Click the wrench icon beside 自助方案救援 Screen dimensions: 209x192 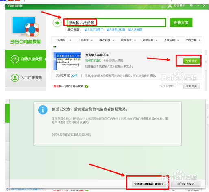[15, 59]
